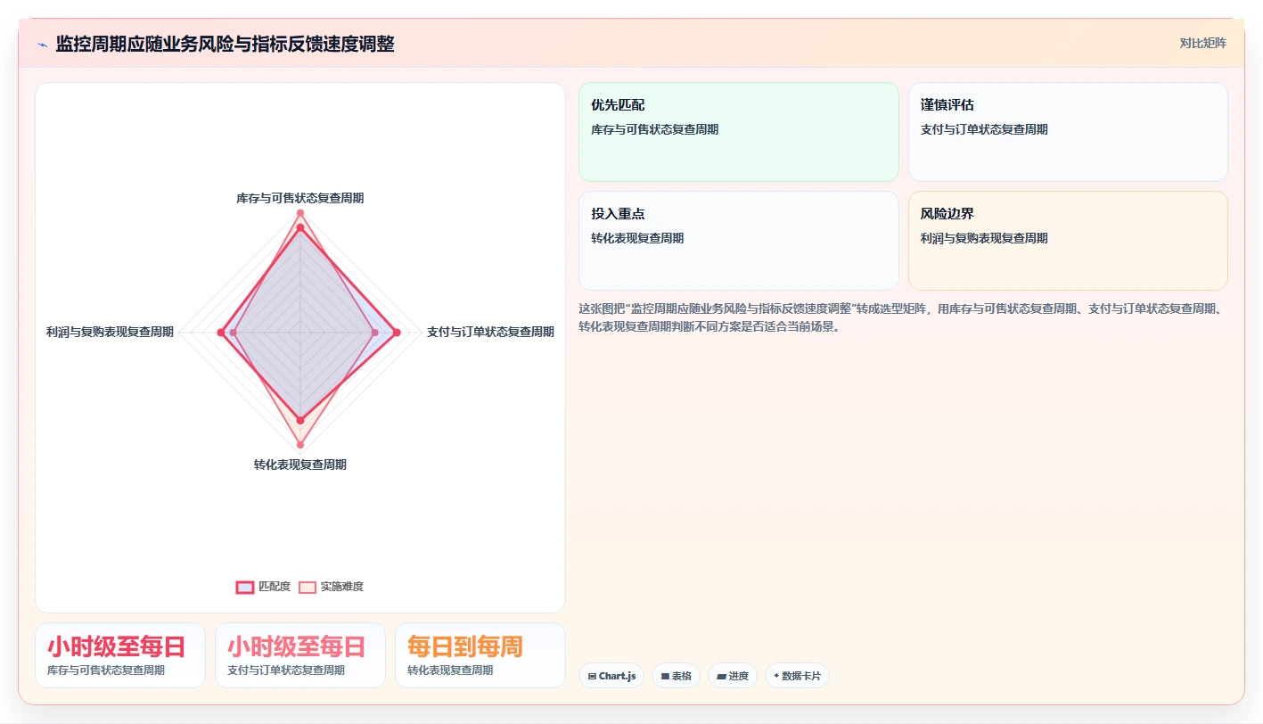Click the bottom radar data point on 转化表现 axis
Screen dimensions: 1263x724
tap(299, 444)
